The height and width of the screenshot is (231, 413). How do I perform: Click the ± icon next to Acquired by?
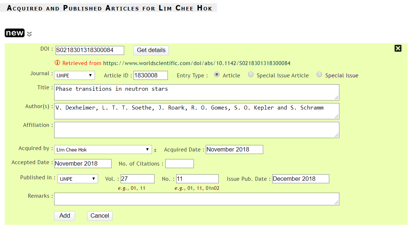click(x=155, y=150)
